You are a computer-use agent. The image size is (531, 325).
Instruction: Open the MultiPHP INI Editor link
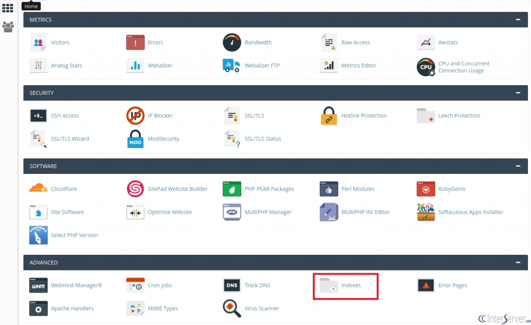coord(366,212)
